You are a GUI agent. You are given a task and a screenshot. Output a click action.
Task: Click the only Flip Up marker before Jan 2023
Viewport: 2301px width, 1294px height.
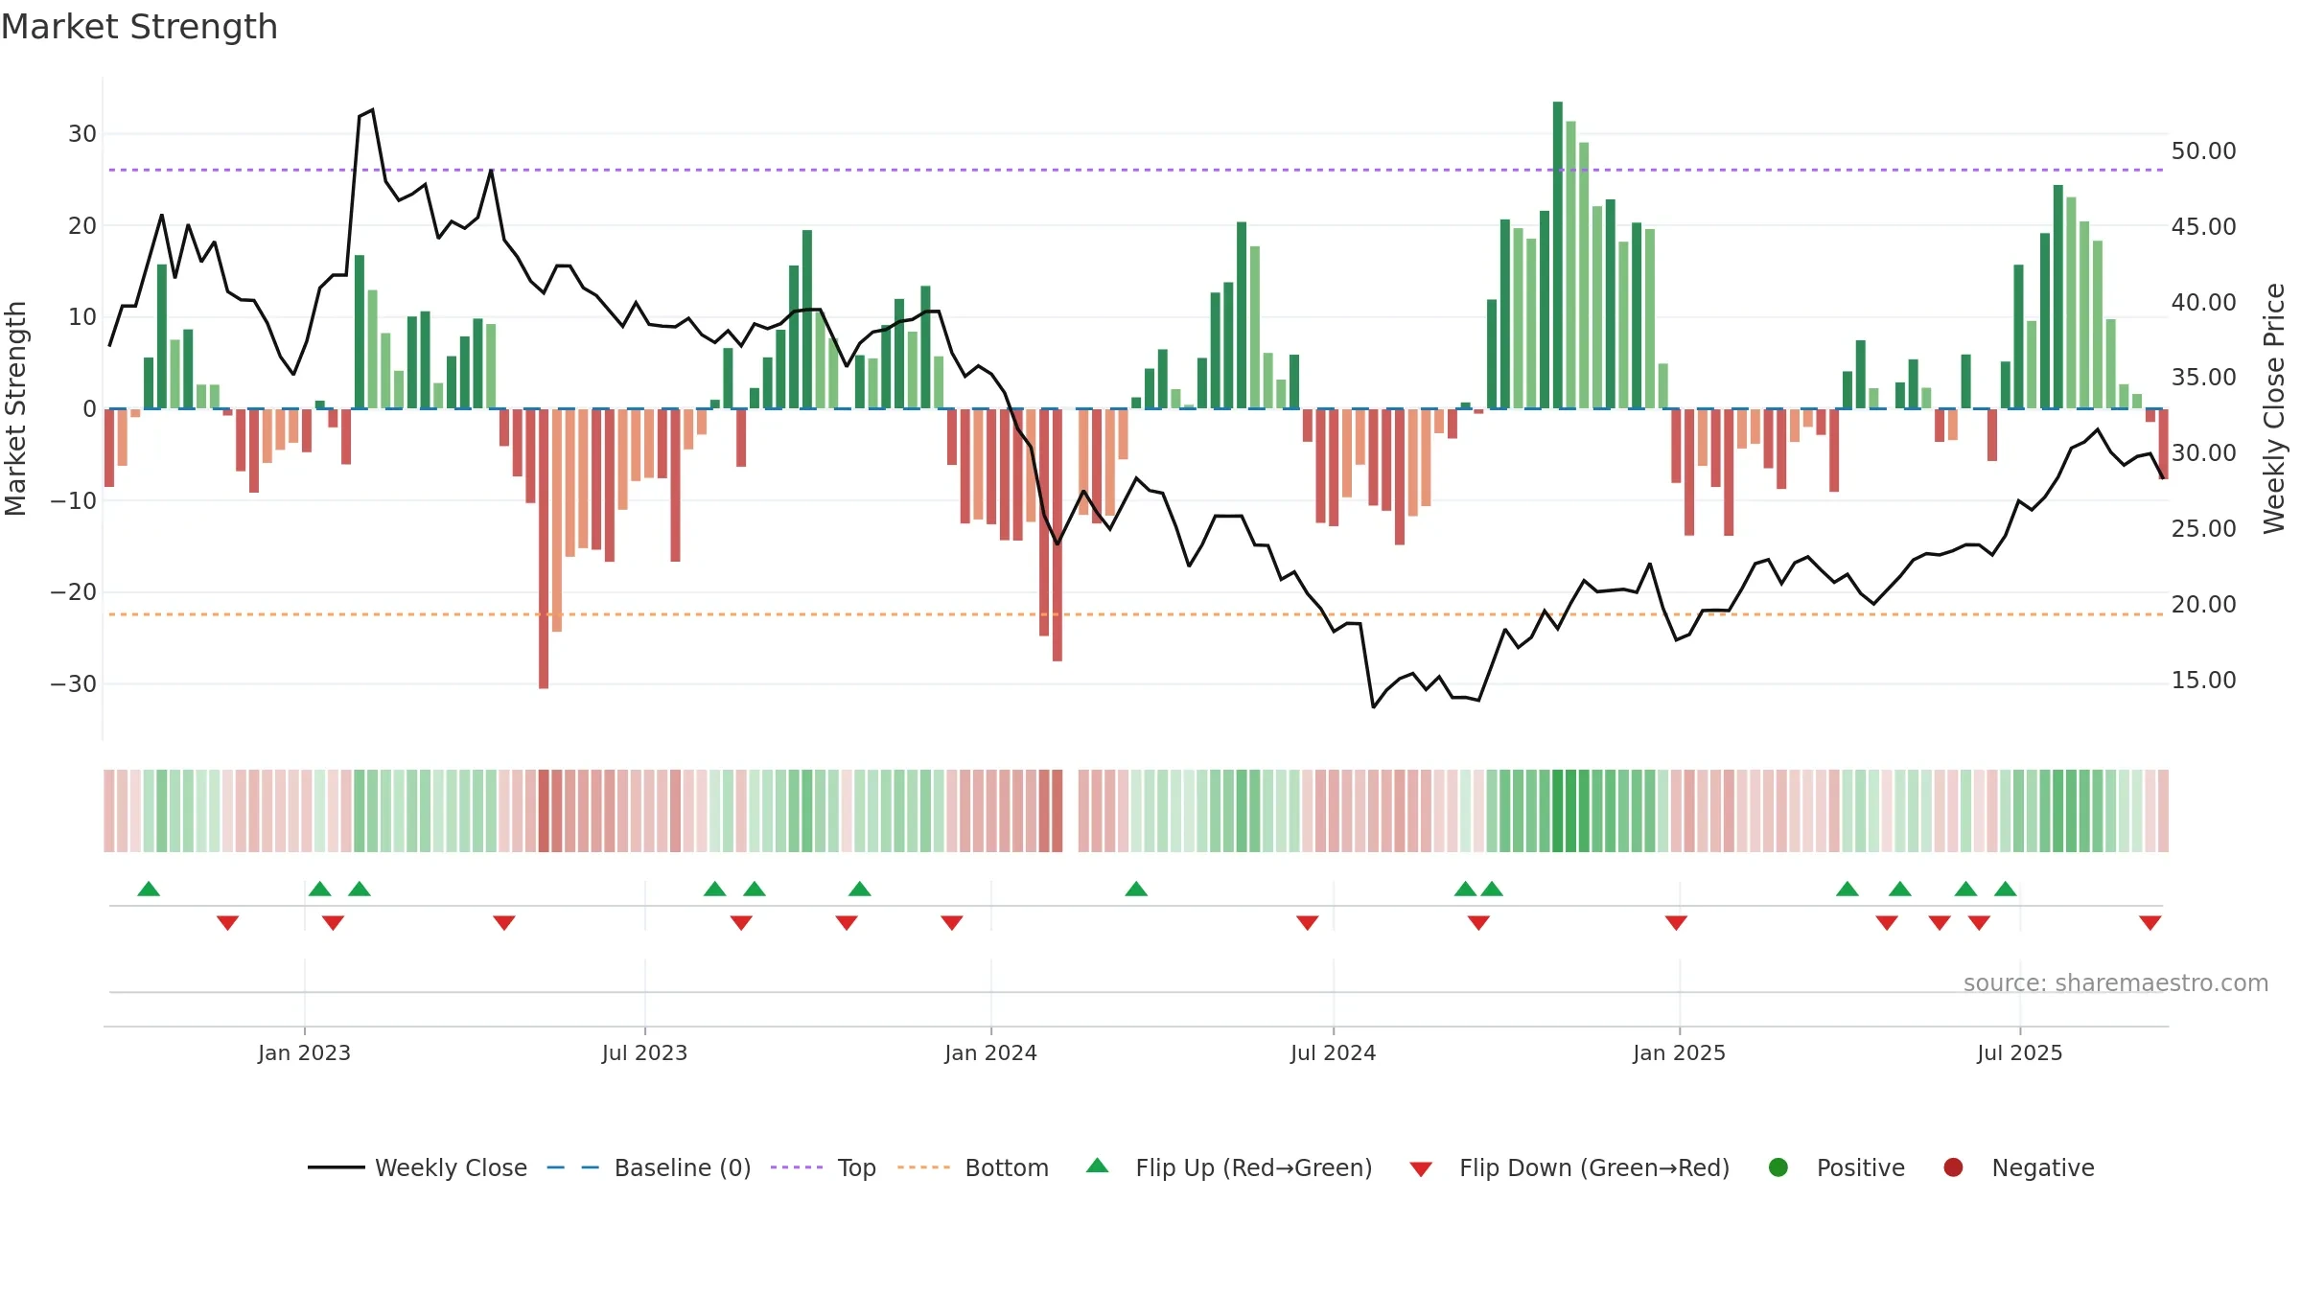click(x=149, y=889)
